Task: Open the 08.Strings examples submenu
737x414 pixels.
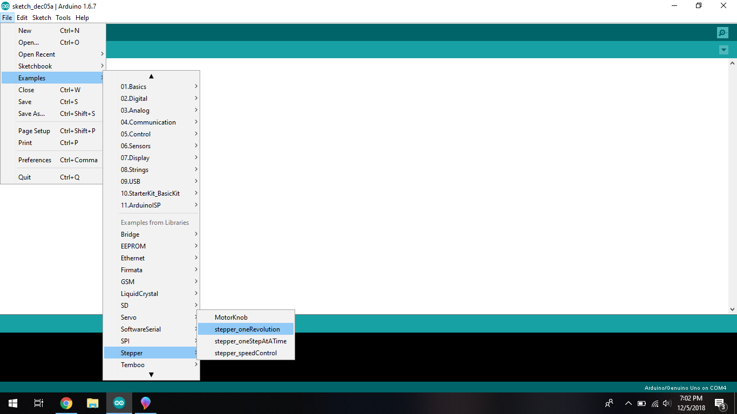Action: coord(151,170)
